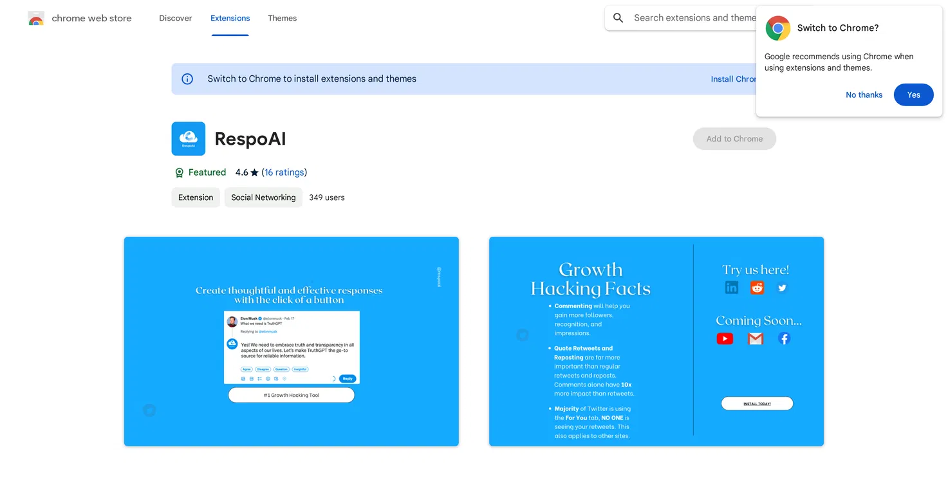Confirm Yes in Switch to Chrome popup
The image size is (948, 494).
[913, 95]
